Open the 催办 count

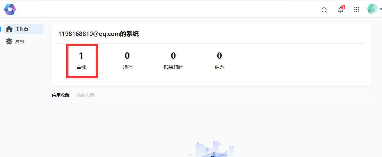click(219, 61)
